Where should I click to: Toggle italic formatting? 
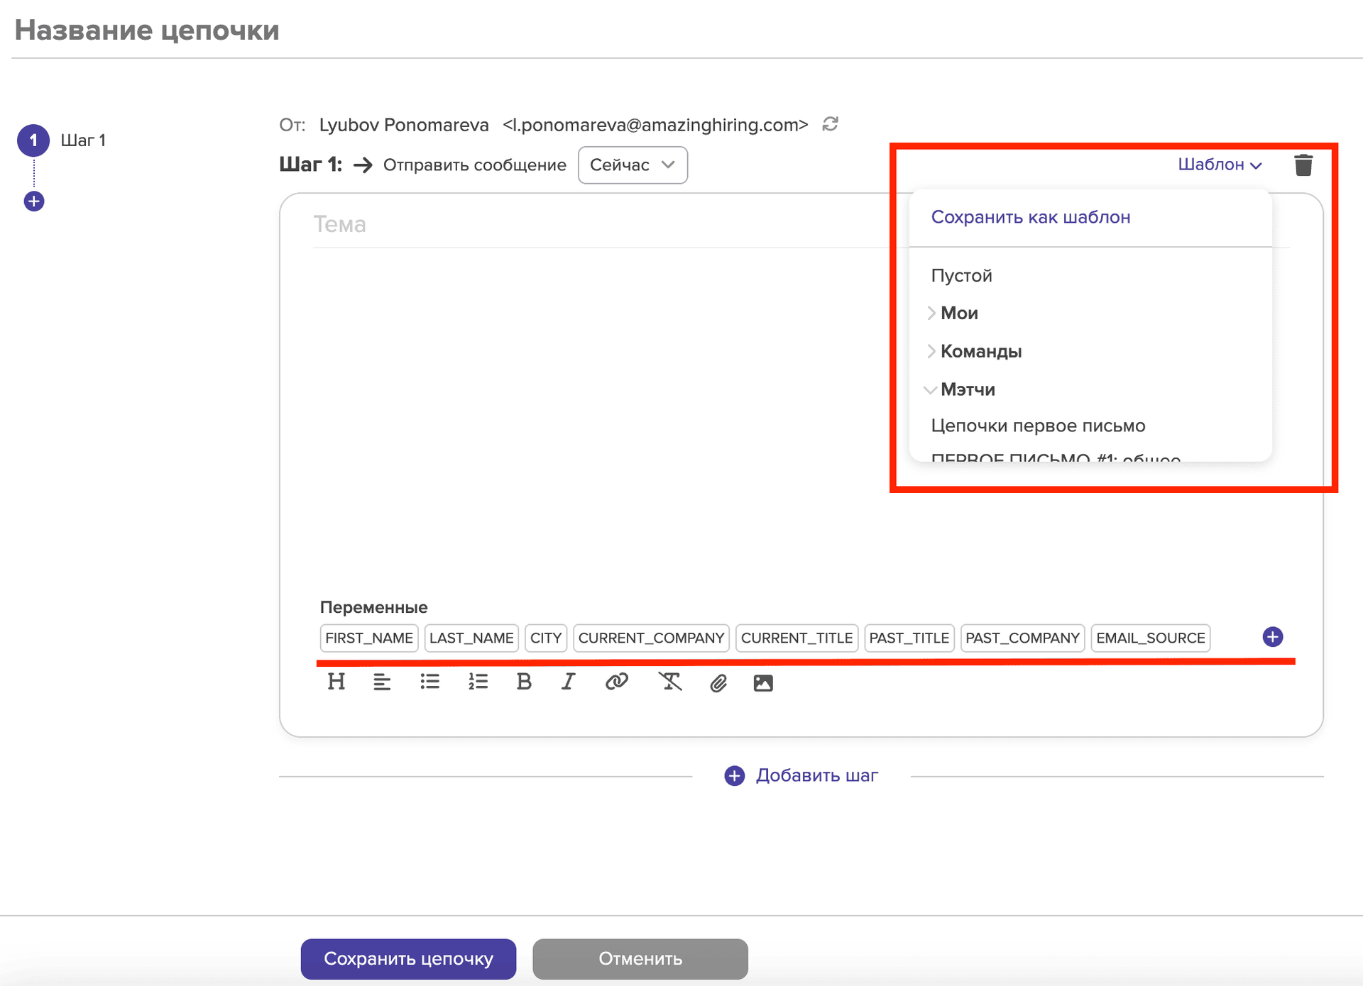(568, 682)
